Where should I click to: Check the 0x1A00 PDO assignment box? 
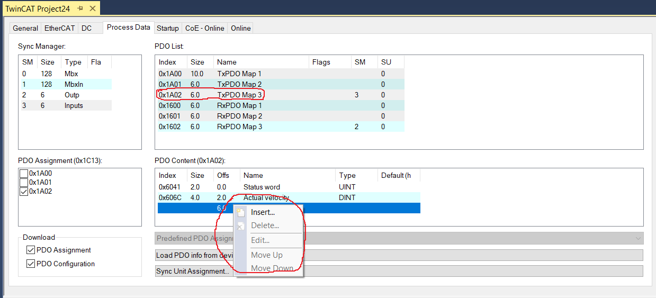click(x=24, y=173)
